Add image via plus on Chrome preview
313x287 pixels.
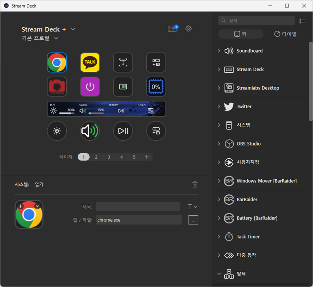pyautogui.click(x=21, y=206)
